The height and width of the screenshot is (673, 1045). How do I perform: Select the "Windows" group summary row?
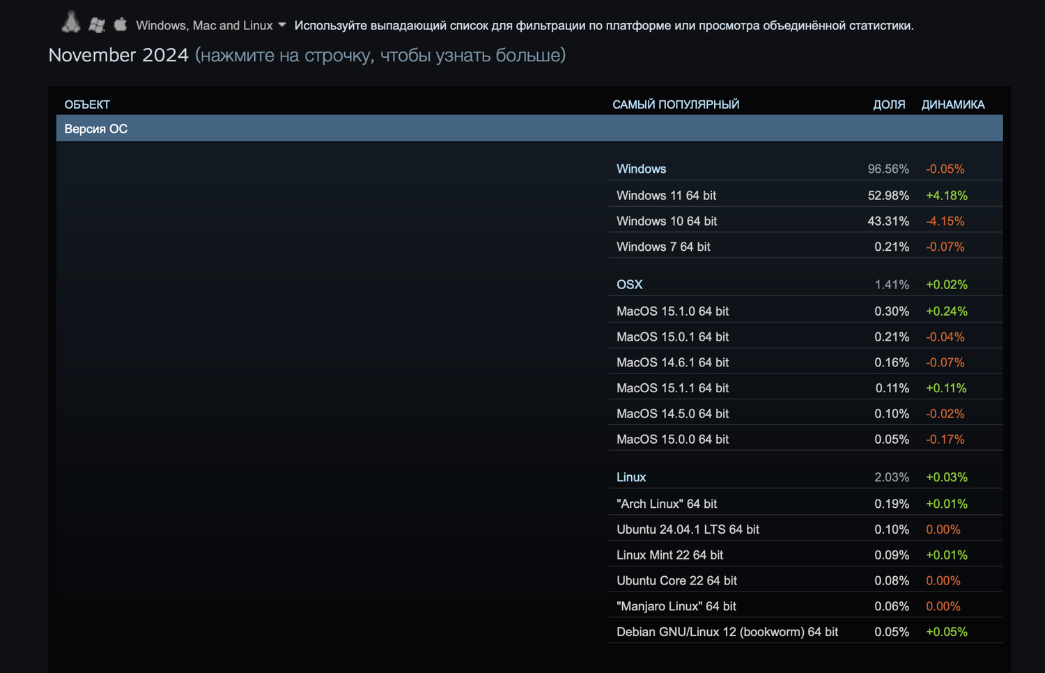806,169
